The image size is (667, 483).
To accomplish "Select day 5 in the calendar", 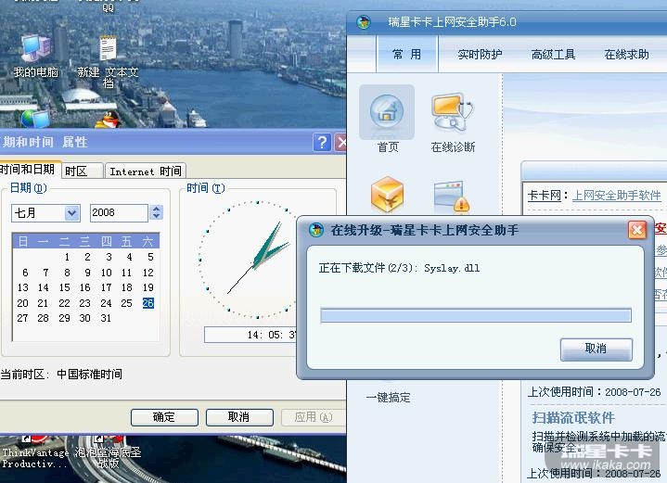I will 150,257.
